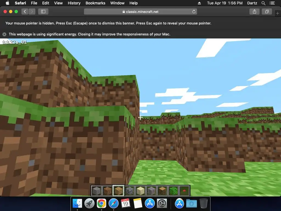281x211 pixels.
Task: Open the Trash in the Dock
Action: [x=203, y=204]
